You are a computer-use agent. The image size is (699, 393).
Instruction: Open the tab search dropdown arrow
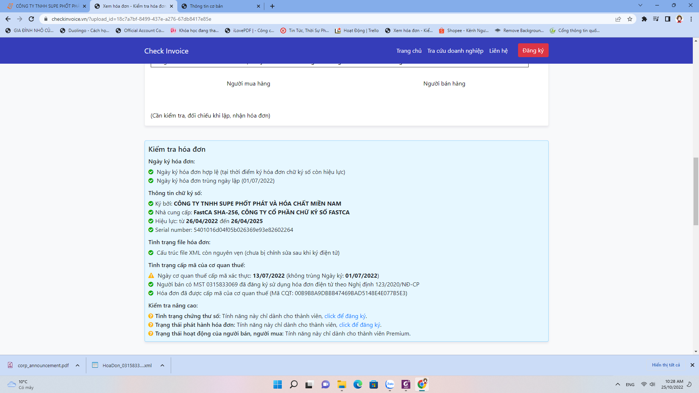pos(640,5)
